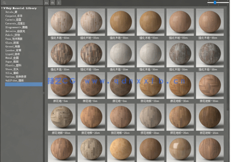Select the glossy reflective tan sphere material

coord(180,148)
